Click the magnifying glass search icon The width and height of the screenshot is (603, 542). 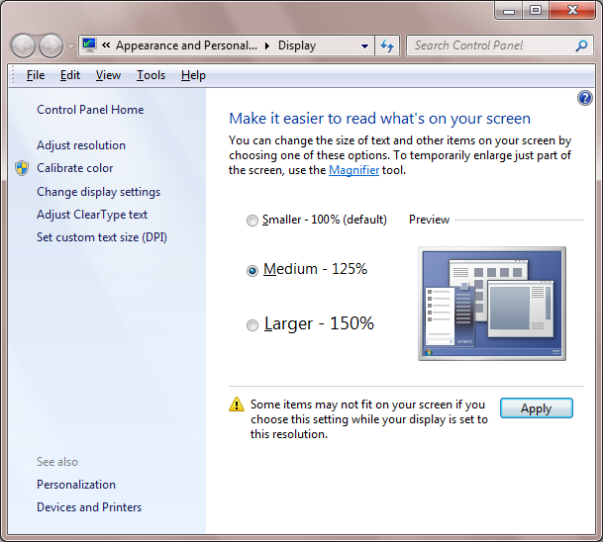coord(581,45)
